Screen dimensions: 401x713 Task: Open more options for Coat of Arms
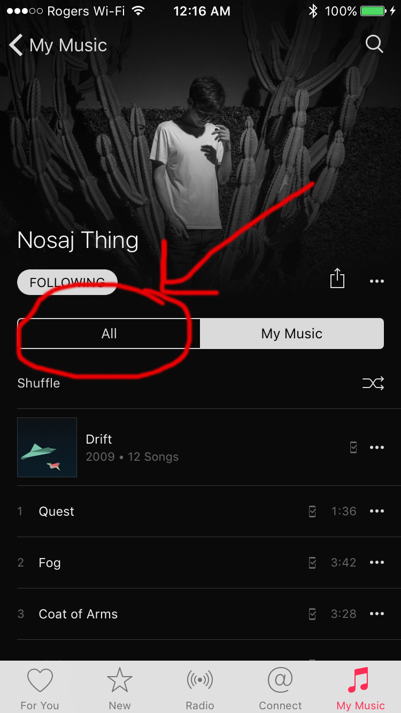coord(377,614)
